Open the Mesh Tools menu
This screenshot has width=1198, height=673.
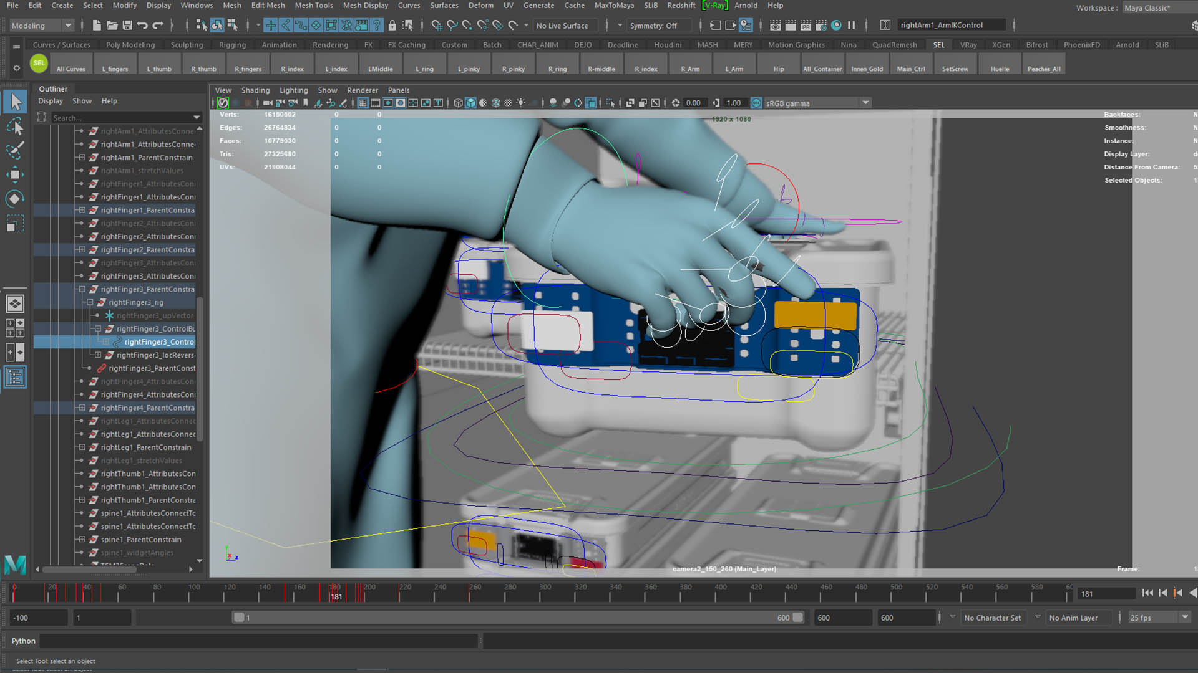313,6
